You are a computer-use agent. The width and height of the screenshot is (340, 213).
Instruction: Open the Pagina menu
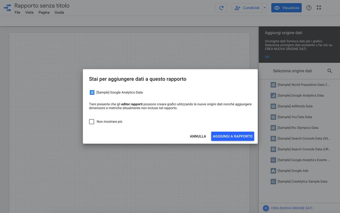[44, 12]
